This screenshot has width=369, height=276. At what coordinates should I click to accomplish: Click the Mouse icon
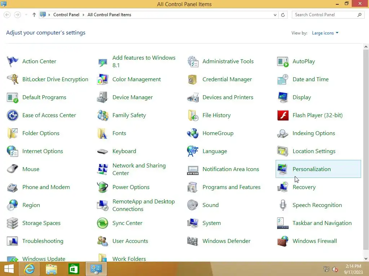pos(13,169)
